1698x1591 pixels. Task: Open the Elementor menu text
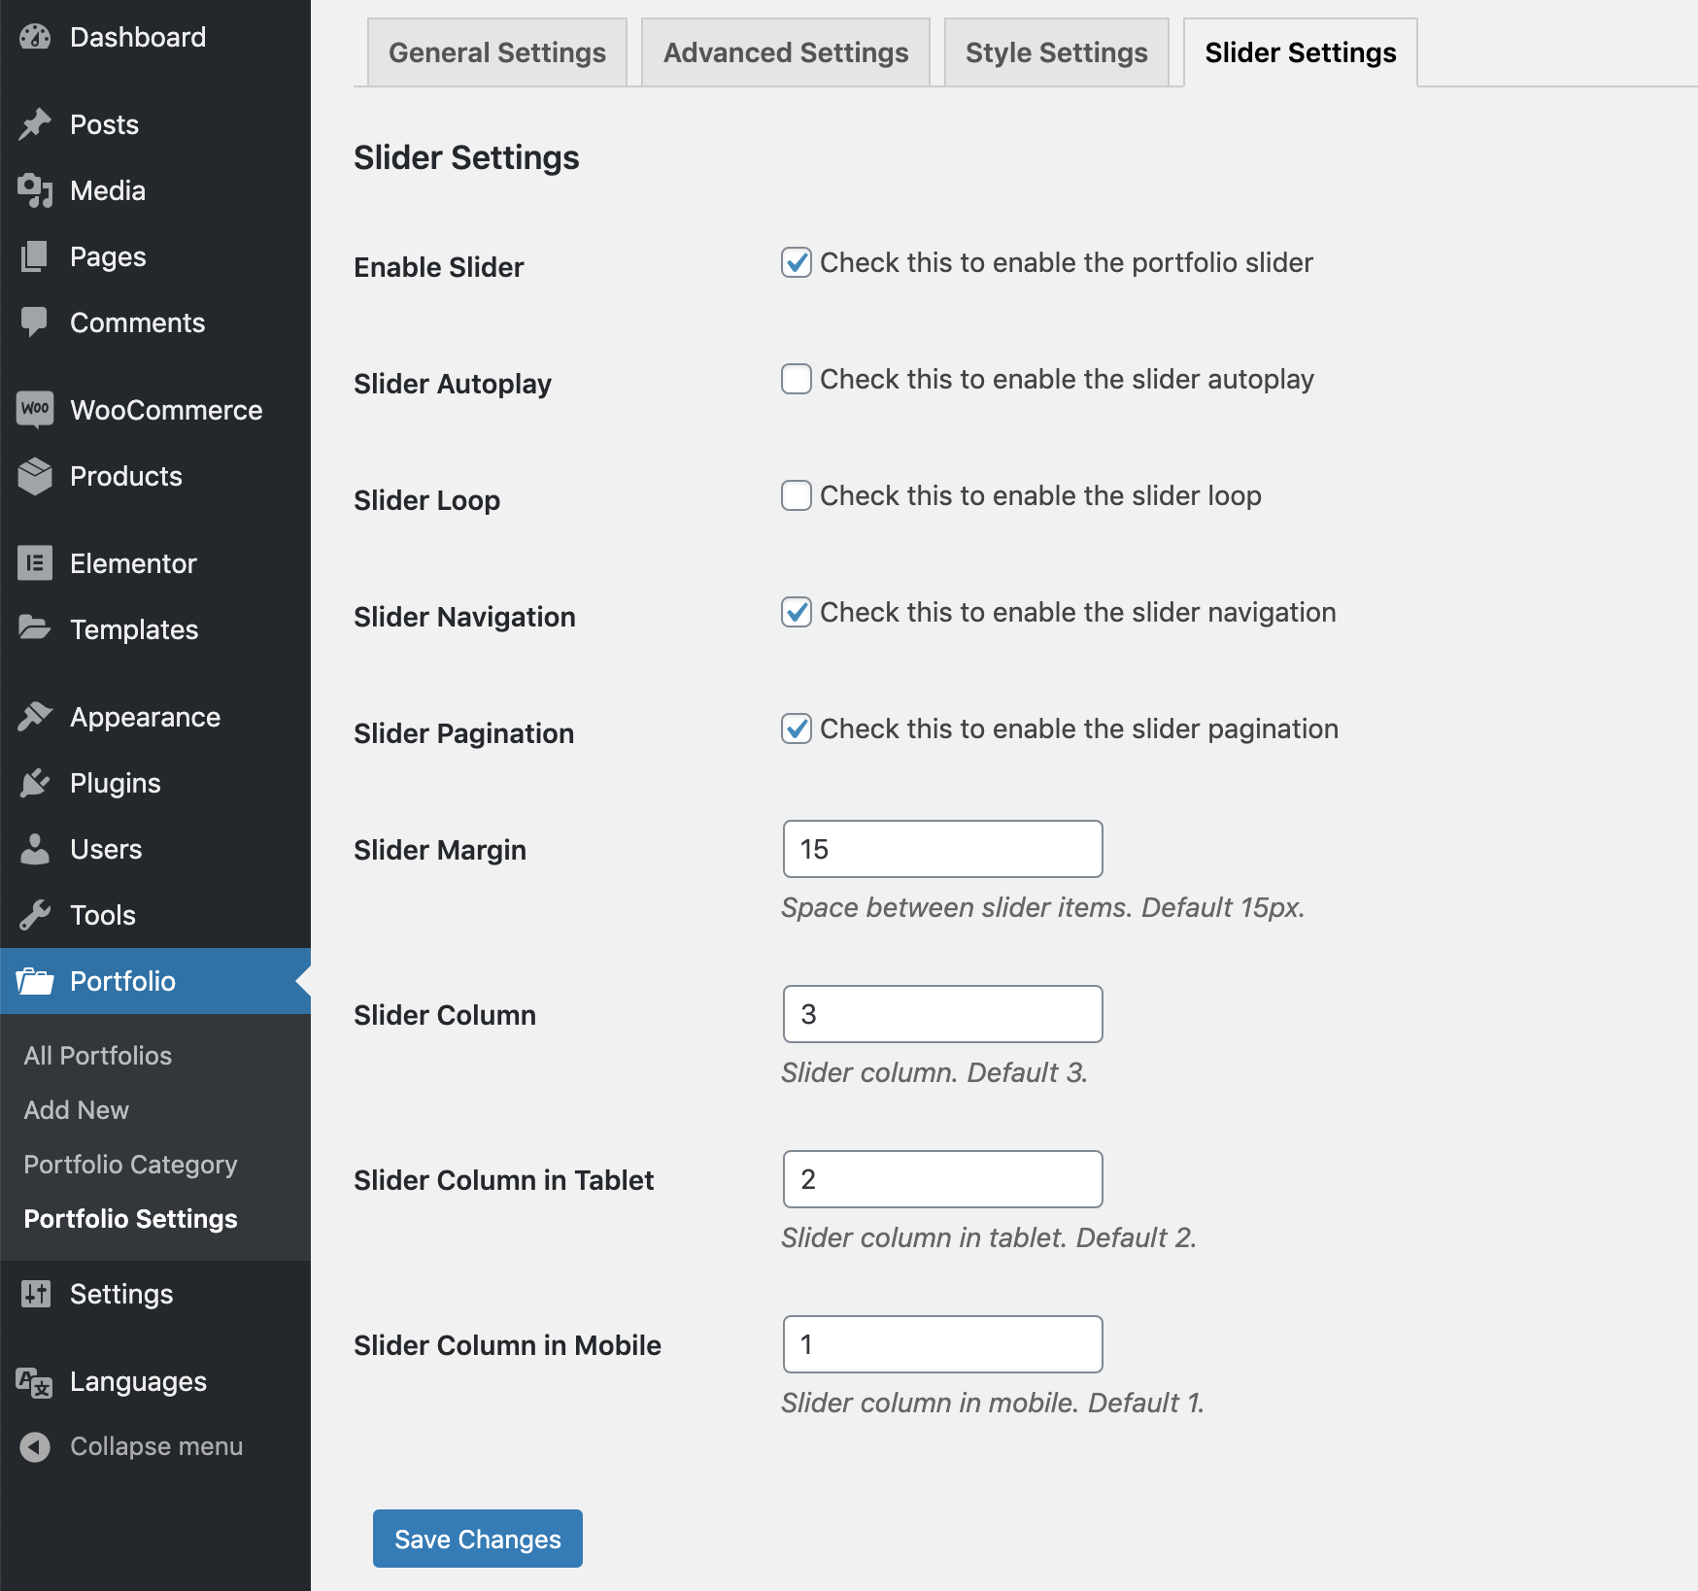click(x=133, y=563)
